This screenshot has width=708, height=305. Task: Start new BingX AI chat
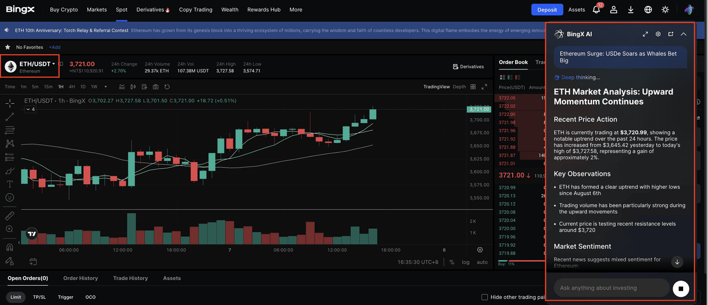pyautogui.click(x=671, y=34)
